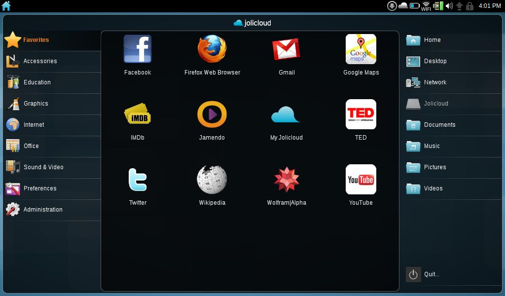Click the jolicloud logo title

(252, 23)
